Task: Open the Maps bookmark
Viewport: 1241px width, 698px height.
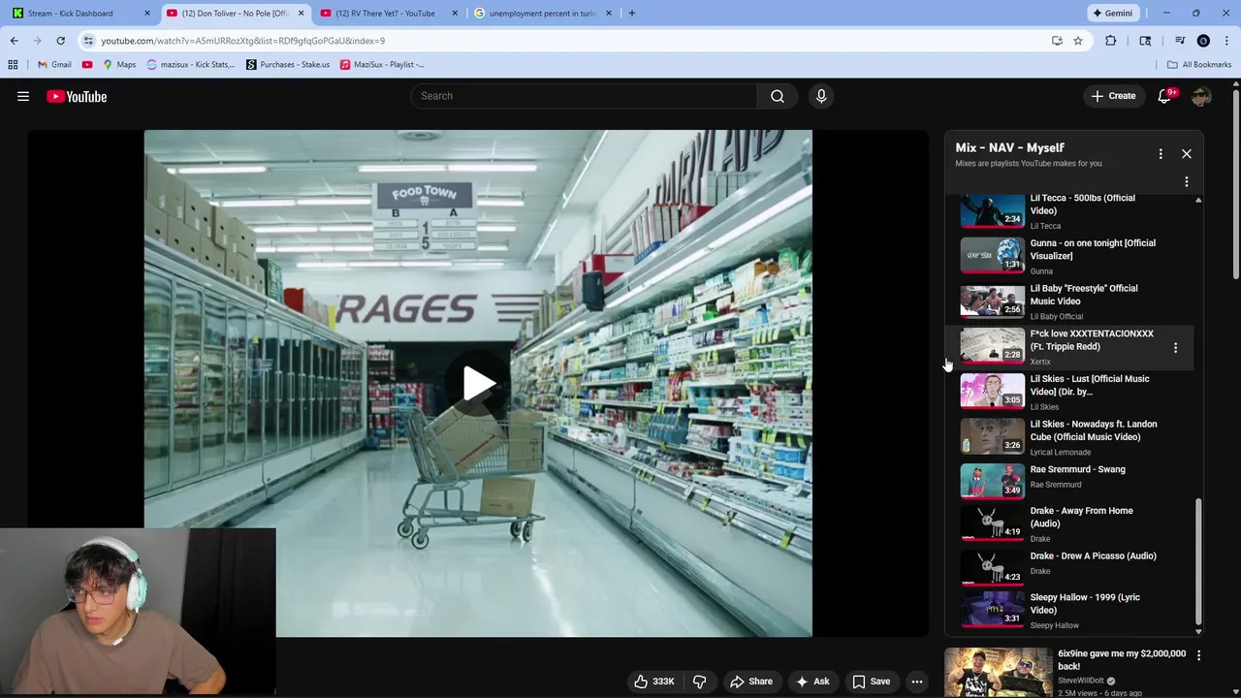Action: (x=119, y=64)
